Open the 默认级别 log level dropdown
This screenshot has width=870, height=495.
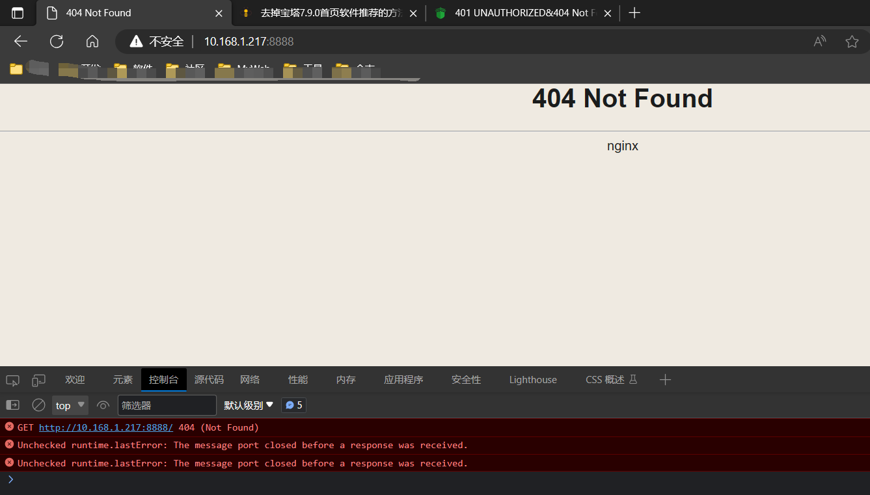pyautogui.click(x=249, y=405)
